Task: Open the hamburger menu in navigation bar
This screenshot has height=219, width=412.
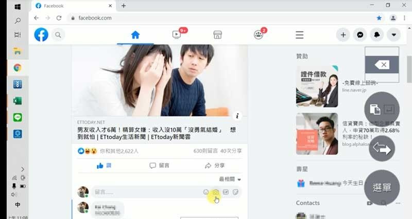Action: coord(299,35)
